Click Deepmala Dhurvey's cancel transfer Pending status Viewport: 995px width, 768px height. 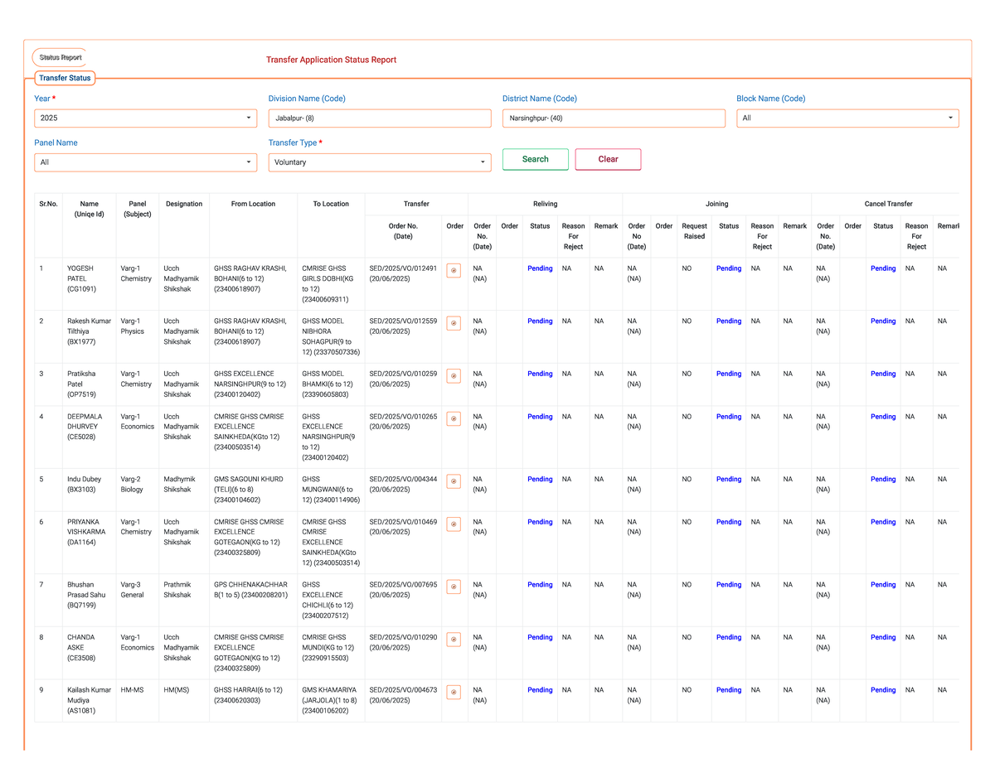(883, 417)
